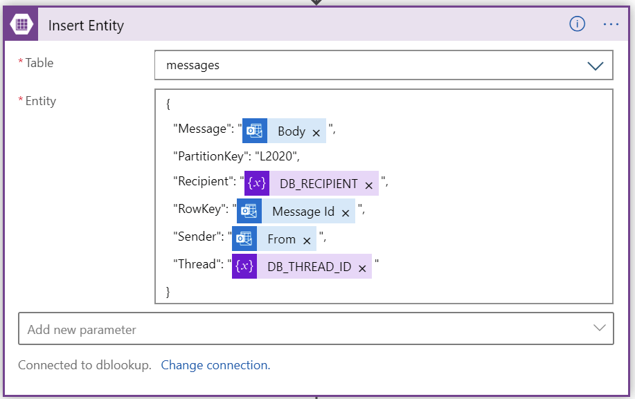Screen dimensions: 635x399
Task: Remove the DB_THREAD_ID variable token
Action: [x=362, y=268]
